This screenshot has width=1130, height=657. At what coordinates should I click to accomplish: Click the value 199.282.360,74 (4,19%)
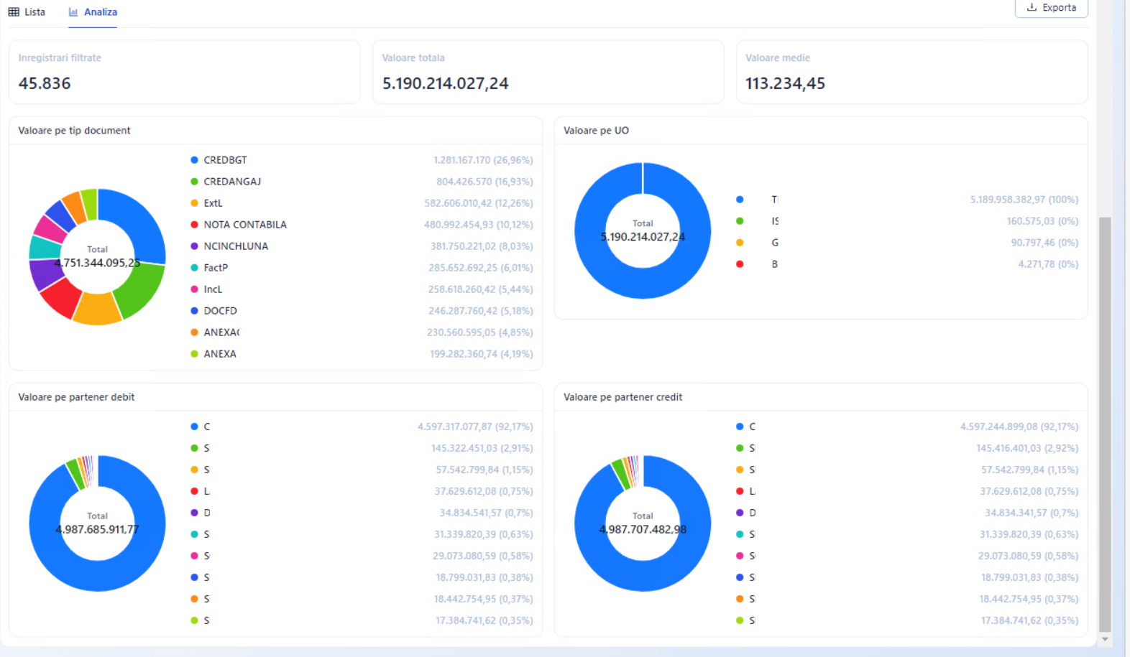click(482, 354)
